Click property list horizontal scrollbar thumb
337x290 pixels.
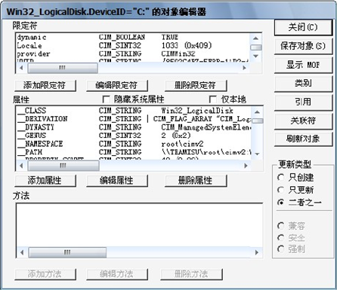click(63, 166)
